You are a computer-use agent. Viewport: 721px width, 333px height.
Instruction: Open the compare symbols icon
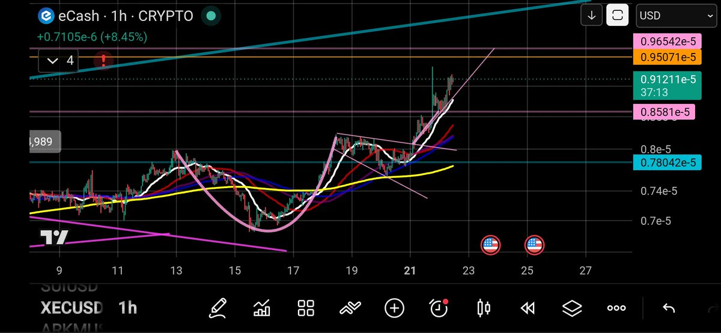click(x=350, y=308)
